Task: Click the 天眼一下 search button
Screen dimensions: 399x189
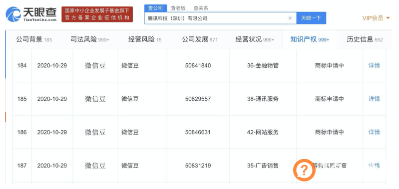Action: click(x=311, y=18)
